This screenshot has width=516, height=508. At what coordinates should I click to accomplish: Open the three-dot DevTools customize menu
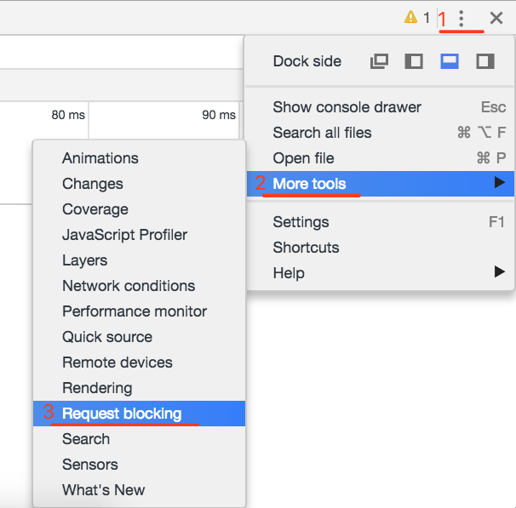tap(461, 18)
